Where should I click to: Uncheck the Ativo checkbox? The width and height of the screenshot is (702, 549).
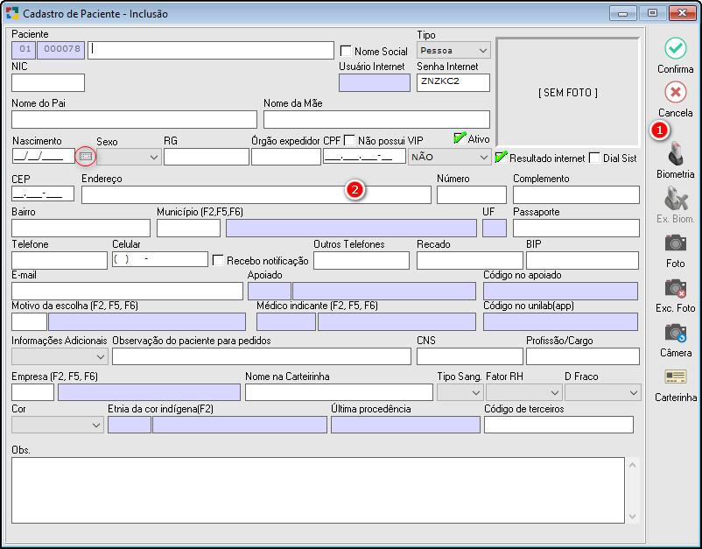(x=460, y=138)
